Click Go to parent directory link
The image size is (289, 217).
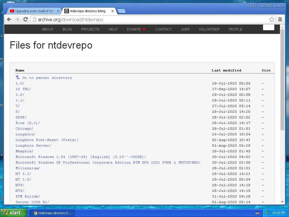tap(47, 78)
